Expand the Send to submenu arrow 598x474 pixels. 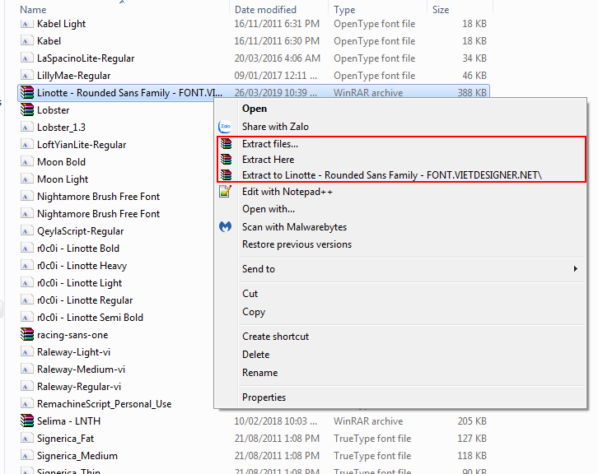(575, 269)
